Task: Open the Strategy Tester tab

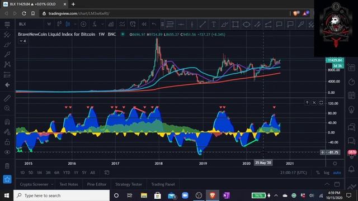Action: 129,184
